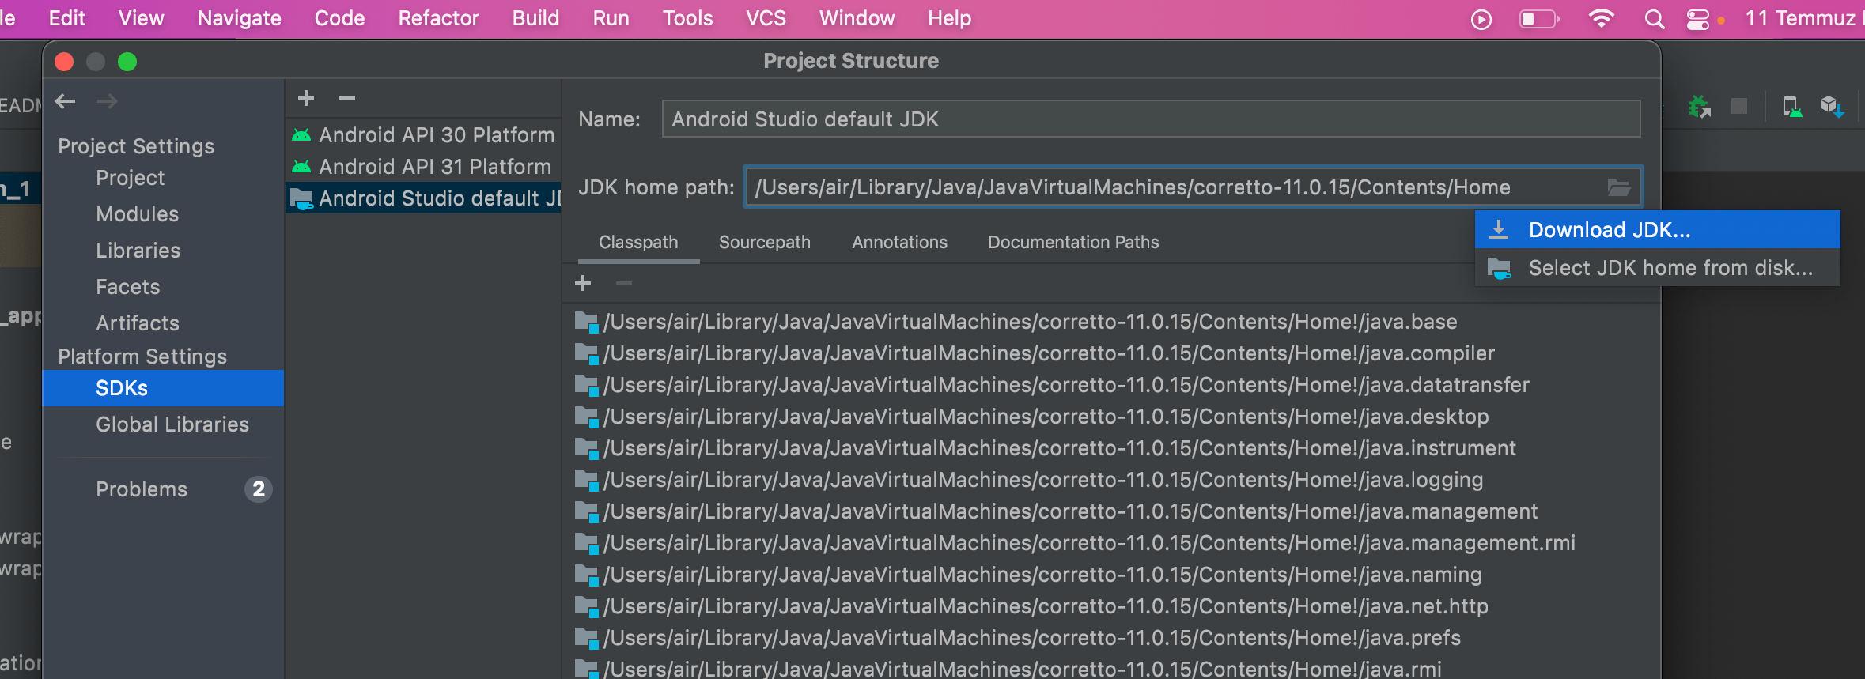Viewport: 1865px width, 679px height.
Task: Click the play circle menu bar icon
Action: [1481, 19]
